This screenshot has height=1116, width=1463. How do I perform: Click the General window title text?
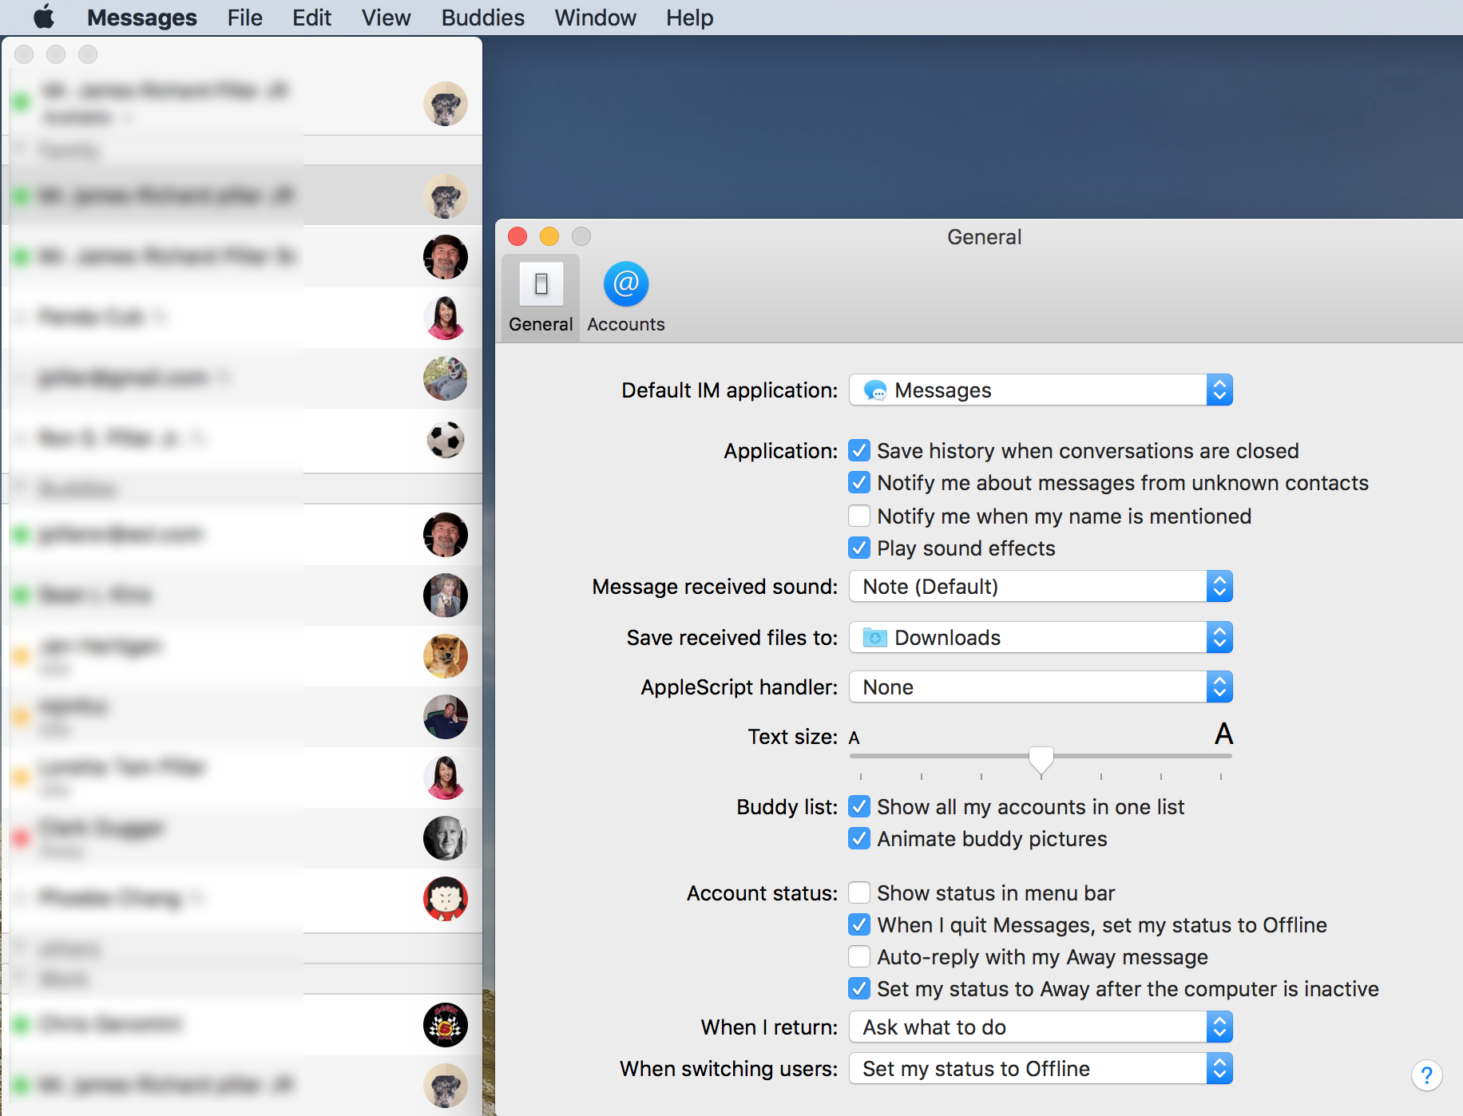[x=984, y=237]
